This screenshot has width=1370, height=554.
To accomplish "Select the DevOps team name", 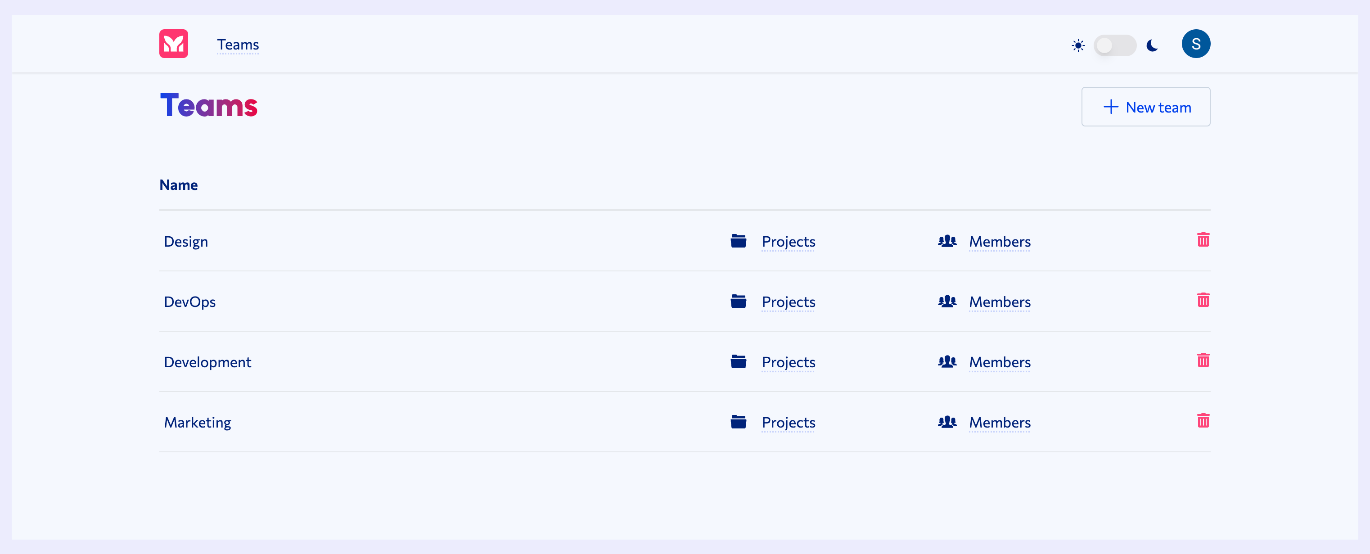I will pos(190,302).
